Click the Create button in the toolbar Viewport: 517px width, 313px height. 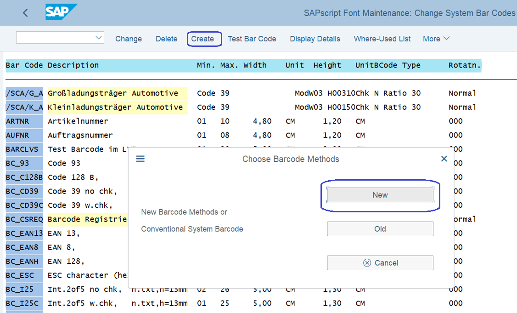[204, 39]
